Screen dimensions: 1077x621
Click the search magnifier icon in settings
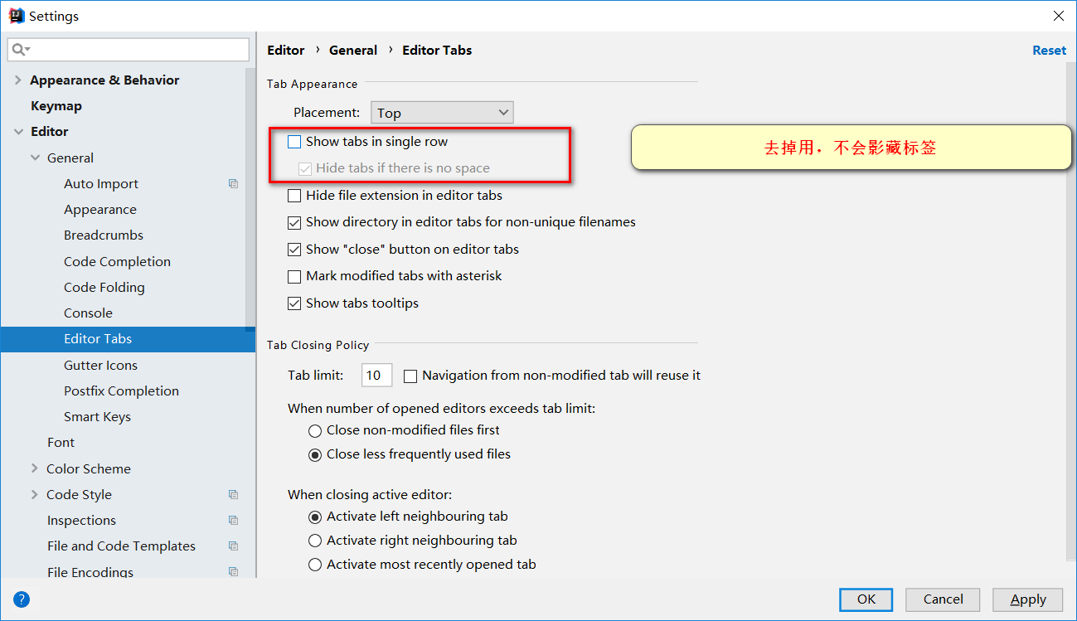click(x=20, y=50)
